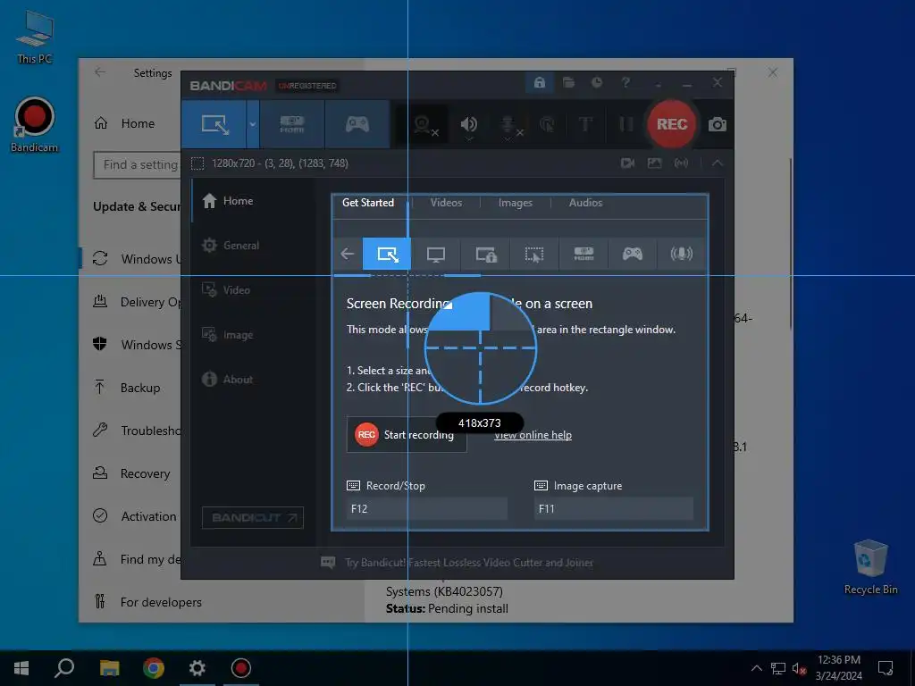Open the View online help link
The height and width of the screenshot is (686, 915).
point(533,435)
